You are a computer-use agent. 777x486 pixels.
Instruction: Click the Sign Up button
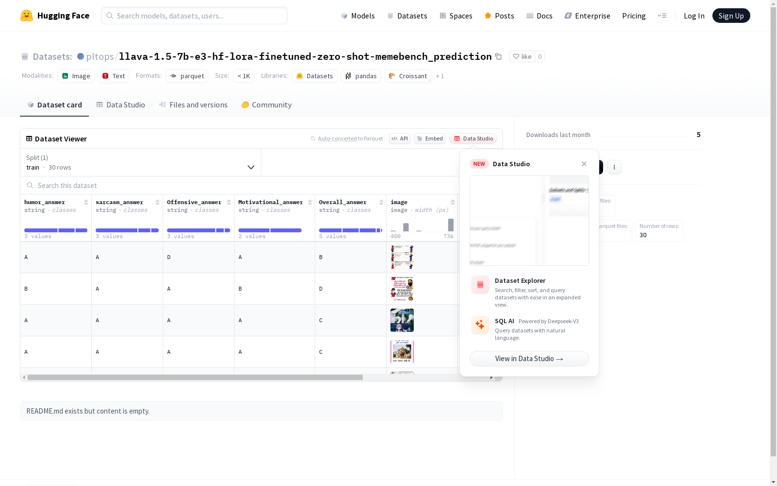point(731,16)
